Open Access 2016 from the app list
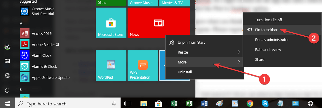Screen dimensions: 322x108 click(36, 33)
